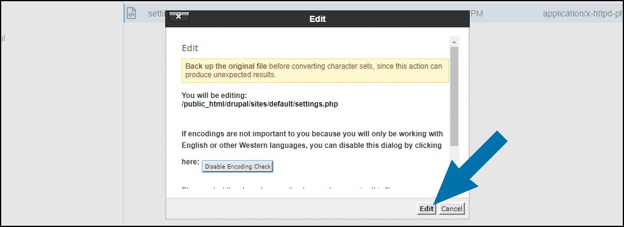Click bold 'Back up the original file' text

point(226,66)
